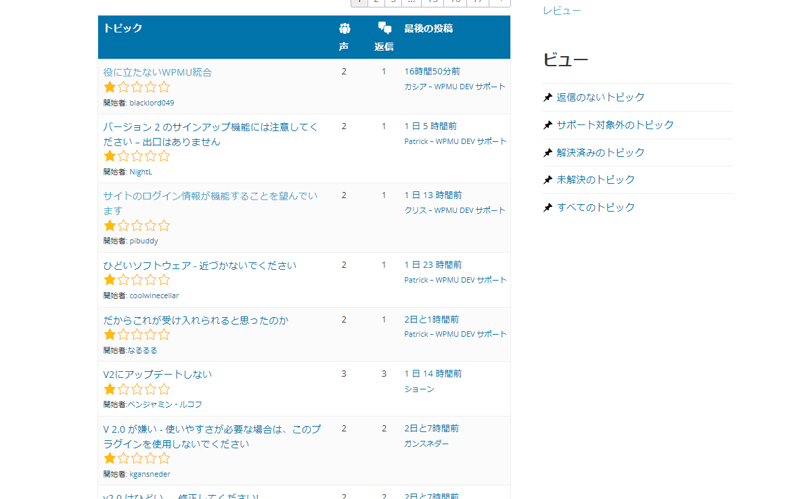
Task: Click poster カシア – WPMU DEV サポート
Action: click(455, 87)
